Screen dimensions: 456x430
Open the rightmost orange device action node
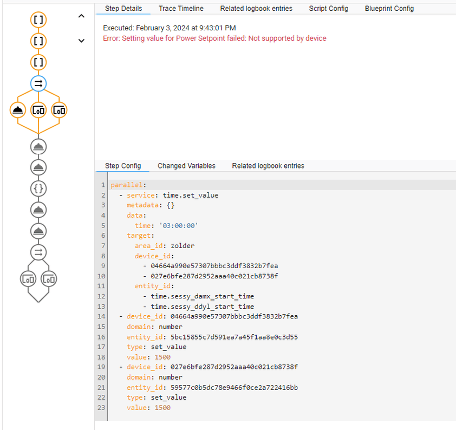coord(59,110)
